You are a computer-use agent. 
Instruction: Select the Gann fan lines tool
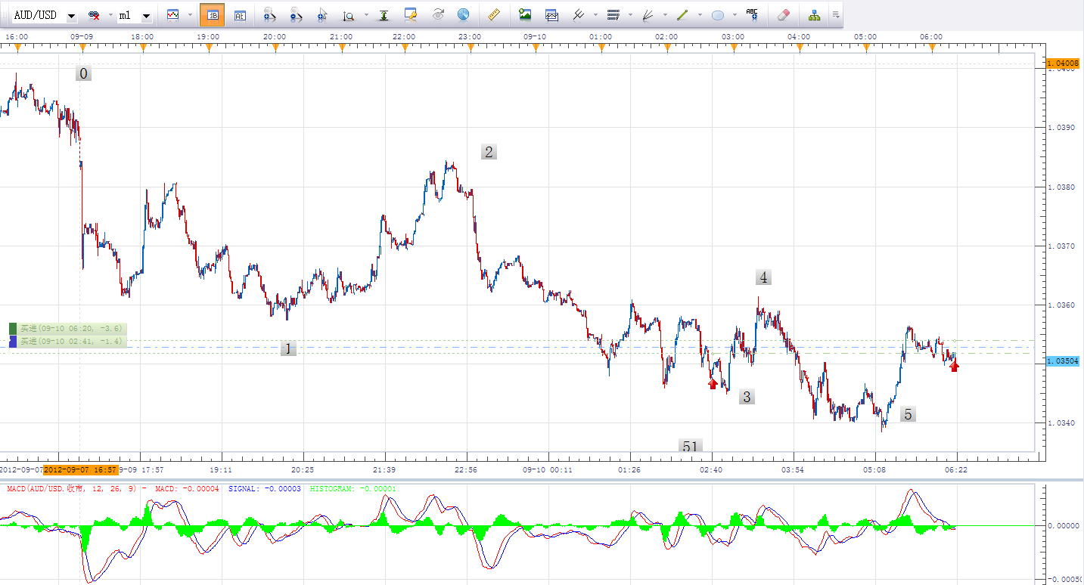point(648,15)
